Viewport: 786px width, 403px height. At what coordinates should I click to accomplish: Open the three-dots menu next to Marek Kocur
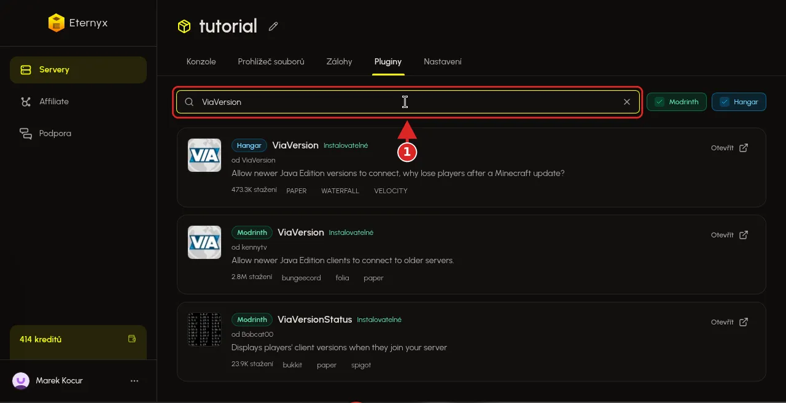pos(134,381)
